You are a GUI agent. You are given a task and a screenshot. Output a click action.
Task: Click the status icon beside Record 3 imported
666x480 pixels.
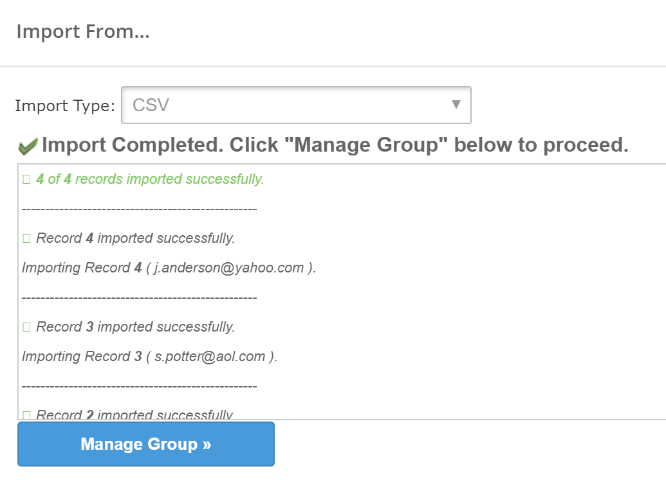[x=26, y=327]
